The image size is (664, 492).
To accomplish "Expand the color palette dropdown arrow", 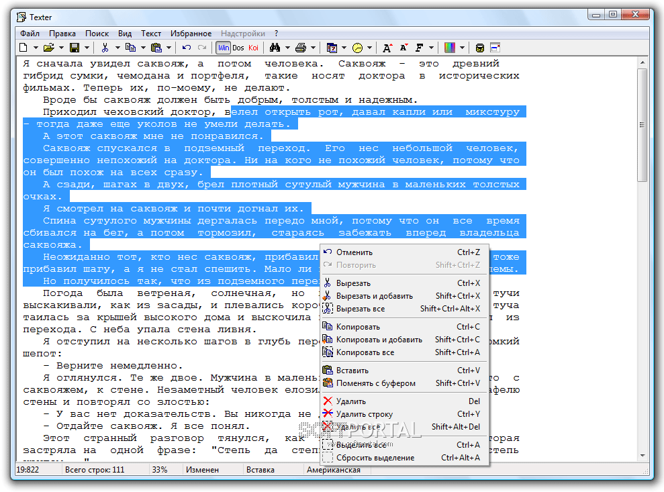I will tap(462, 48).
